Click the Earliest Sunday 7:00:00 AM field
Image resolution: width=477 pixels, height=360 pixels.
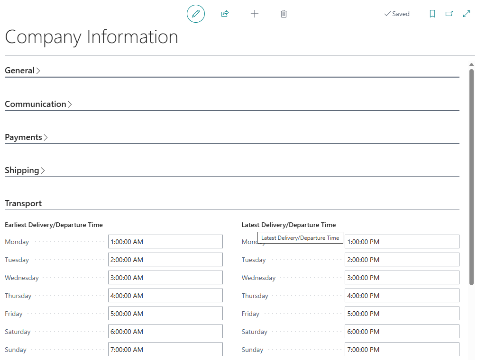coord(165,350)
